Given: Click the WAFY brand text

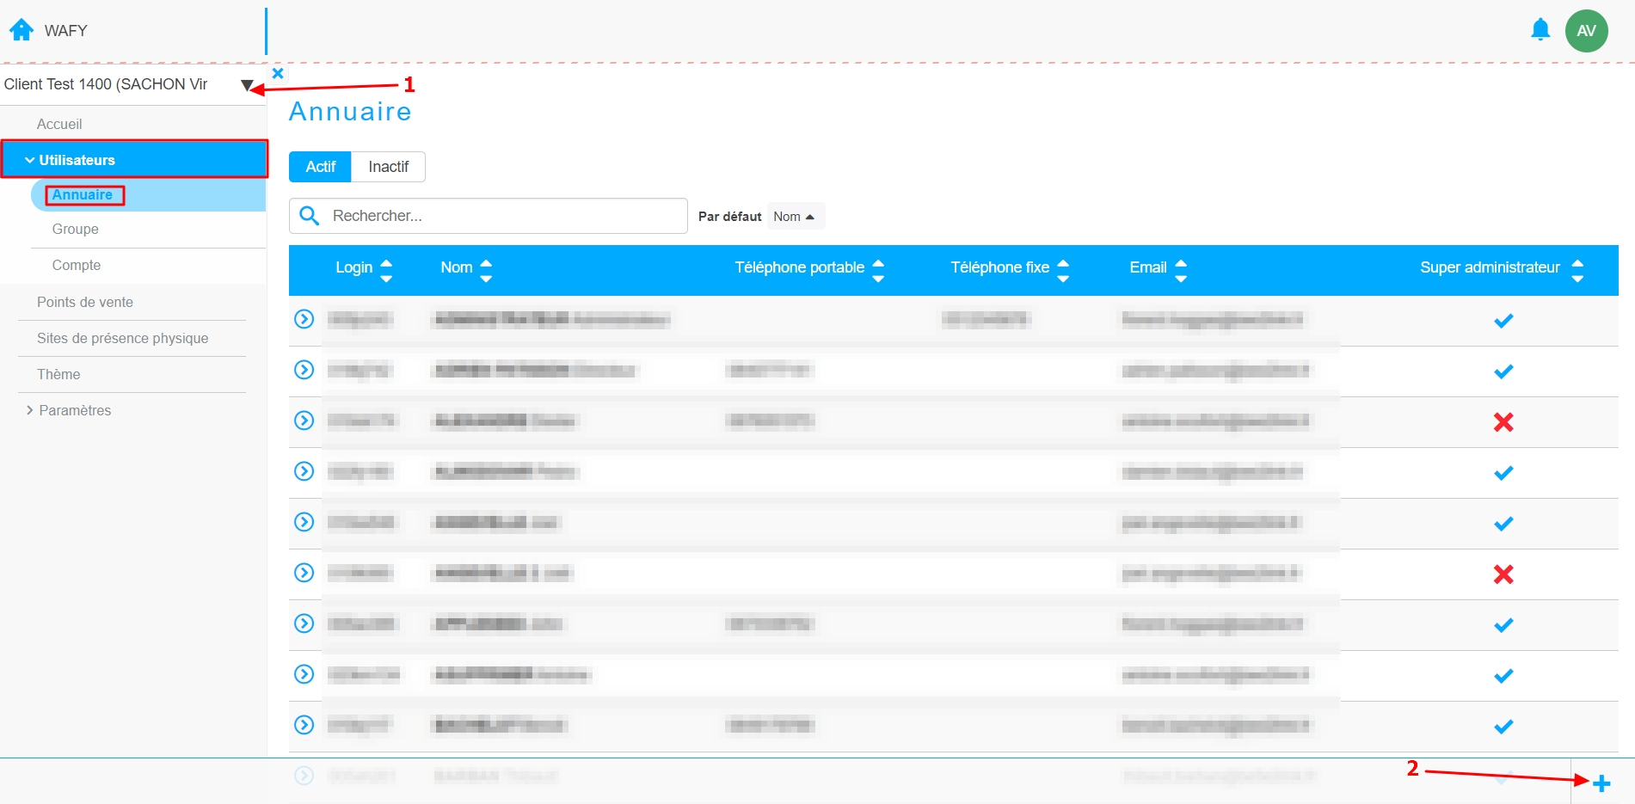Looking at the screenshot, I should tap(66, 31).
